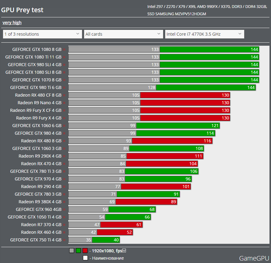Click the 'GEFORCE GTX 980 4 GB' label
Viewport: 271px width, 263px height.
pos(38,133)
